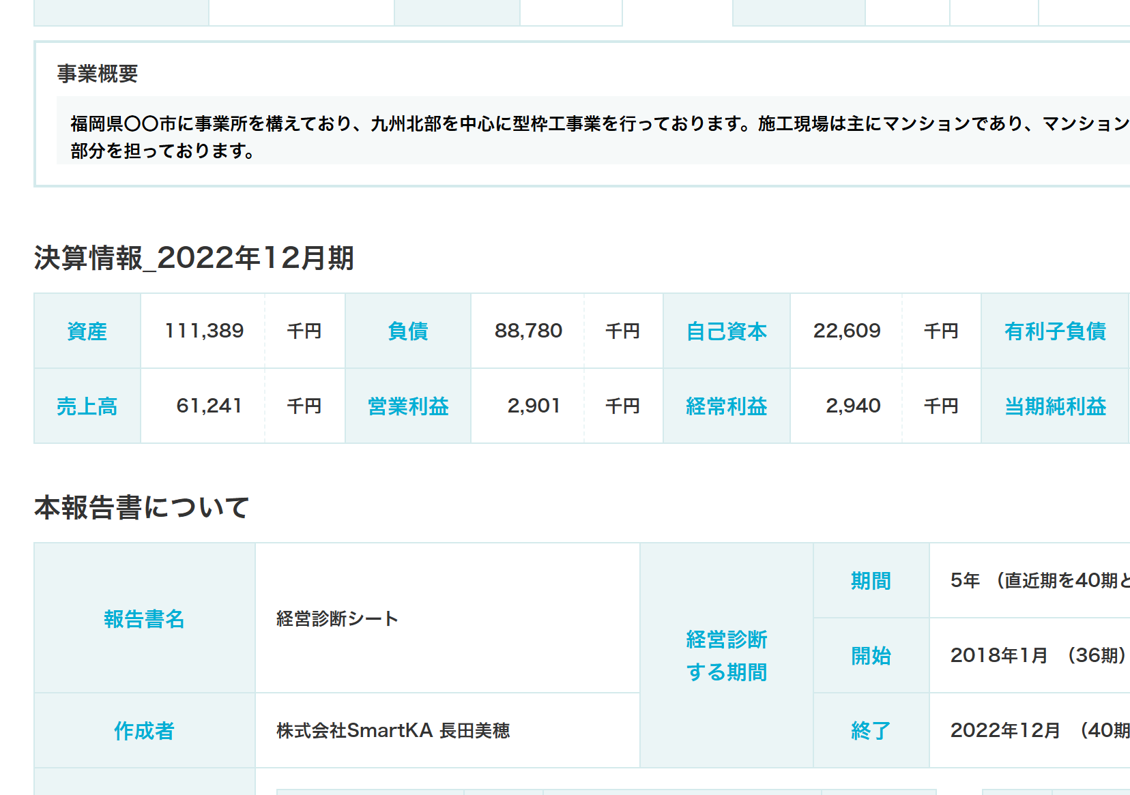Click the 開始 (start) label
This screenshot has height=795, width=1130.
click(x=871, y=656)
